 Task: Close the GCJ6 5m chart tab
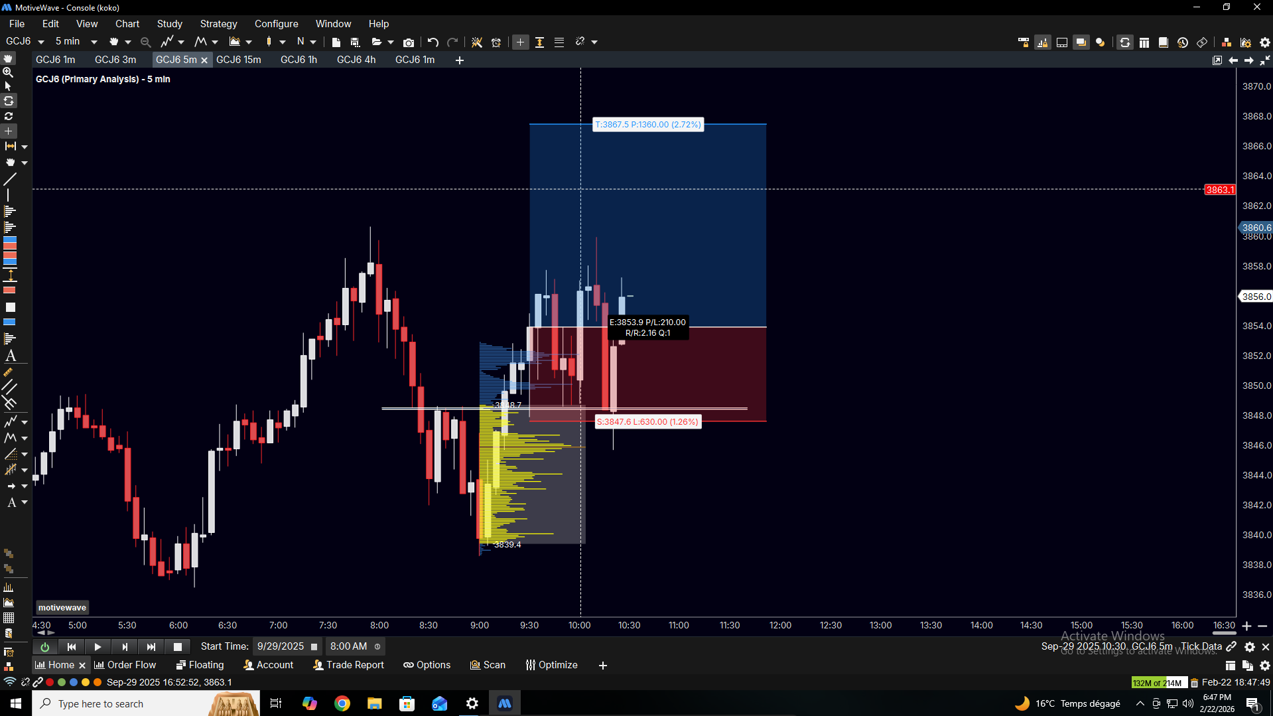204,60
